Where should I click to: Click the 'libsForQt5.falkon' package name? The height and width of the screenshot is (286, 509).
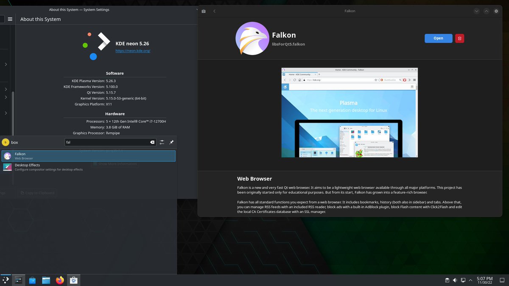tap(288, 44)
